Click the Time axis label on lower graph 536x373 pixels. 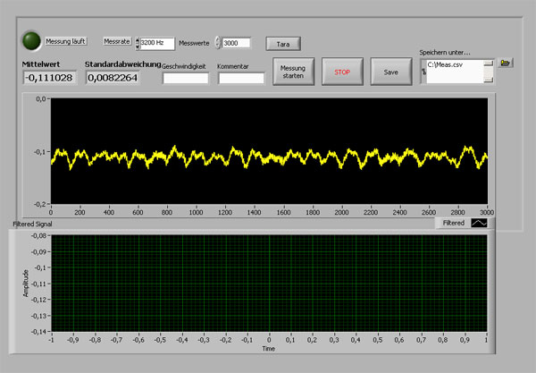click(268, 348)
